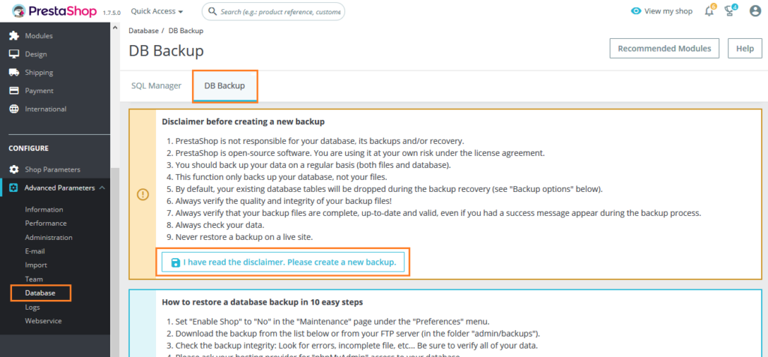This screenshot has width=768, height=357.
Task: Open the user profile avatar icon
Action: point(755,11)
